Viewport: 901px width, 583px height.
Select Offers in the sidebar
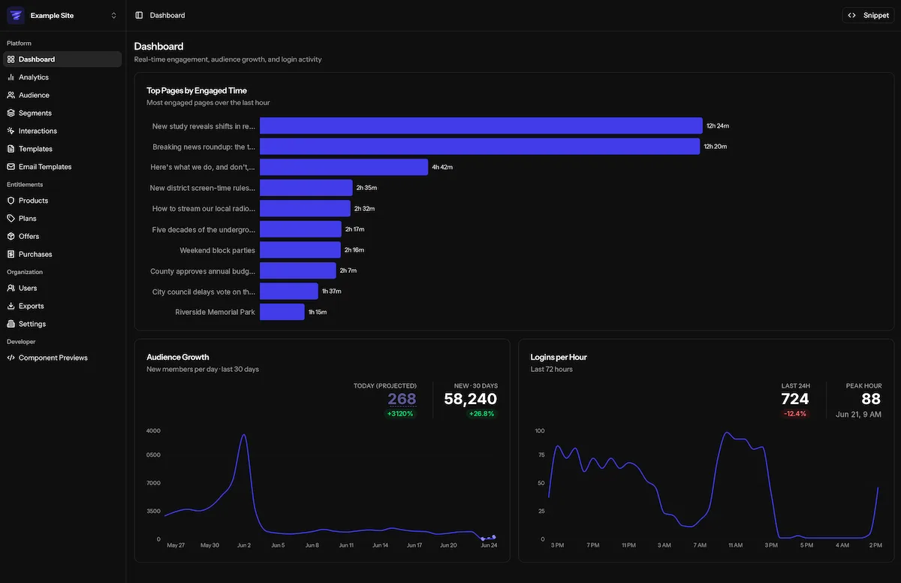(x=62, y=237)
